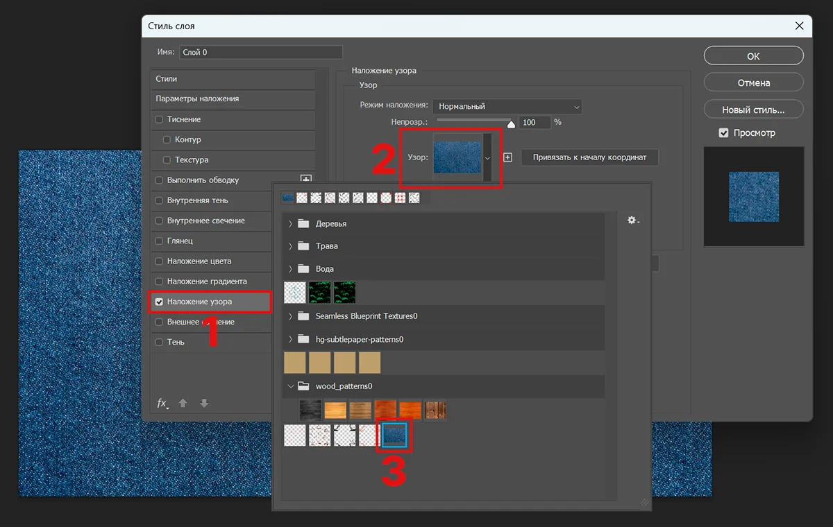Viewport: 833px width, 527px height.
Task: Enable the Текстура checkbox
Action: click(x=167, y=159)
